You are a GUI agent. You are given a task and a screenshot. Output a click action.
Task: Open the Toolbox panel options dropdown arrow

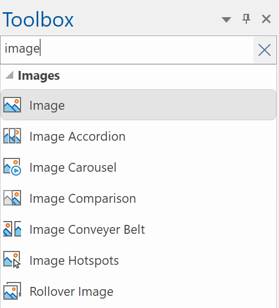point(226,19)
